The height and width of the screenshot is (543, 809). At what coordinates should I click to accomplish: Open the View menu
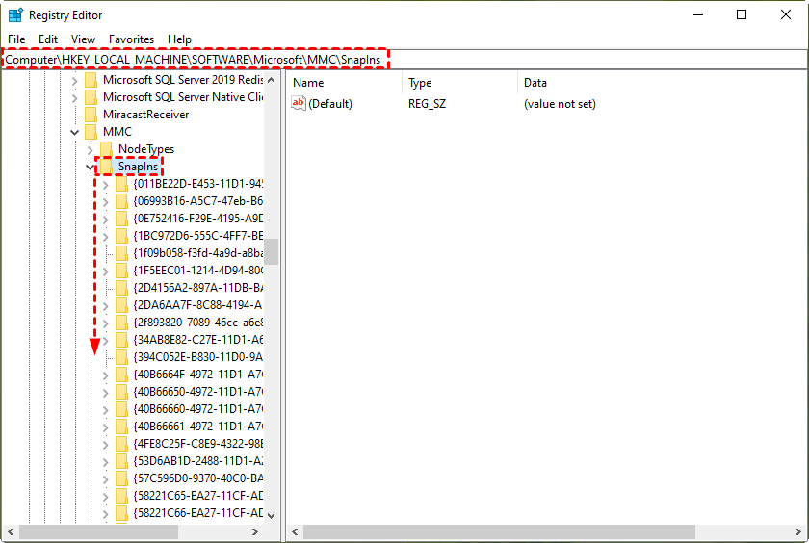click(83, 39)
